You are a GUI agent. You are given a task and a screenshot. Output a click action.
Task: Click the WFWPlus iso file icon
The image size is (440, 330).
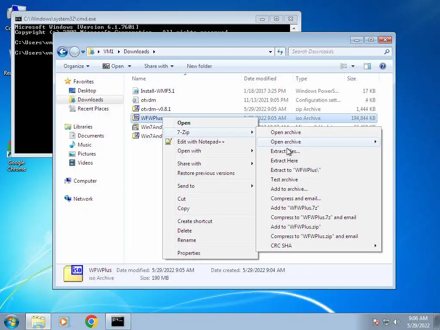pos(136,118)
